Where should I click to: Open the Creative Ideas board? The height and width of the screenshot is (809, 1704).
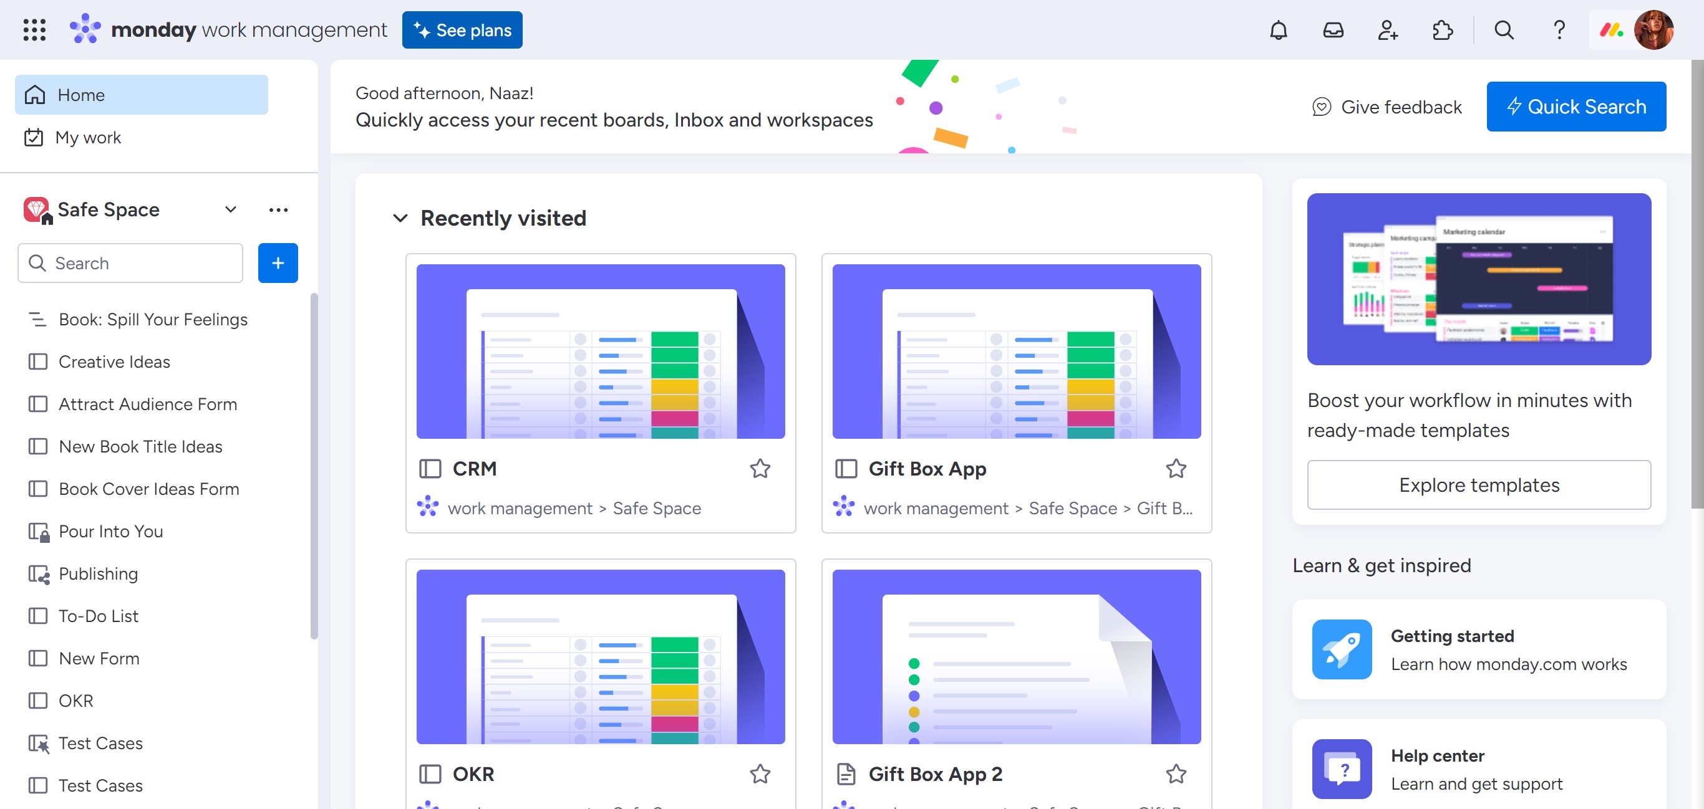(x=114, y=361)
